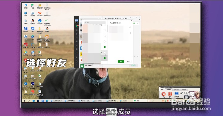This screenshot has height=116, width=223.
Task: Click the cancel button beside the green confirm button
Action: point(128,61)
